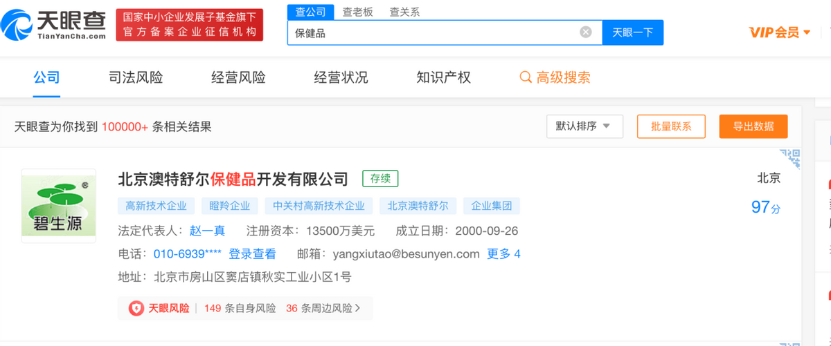Switch to the 查关系 search tab
Viewport: 831px width, 346px height.
[x=404, y=12]
